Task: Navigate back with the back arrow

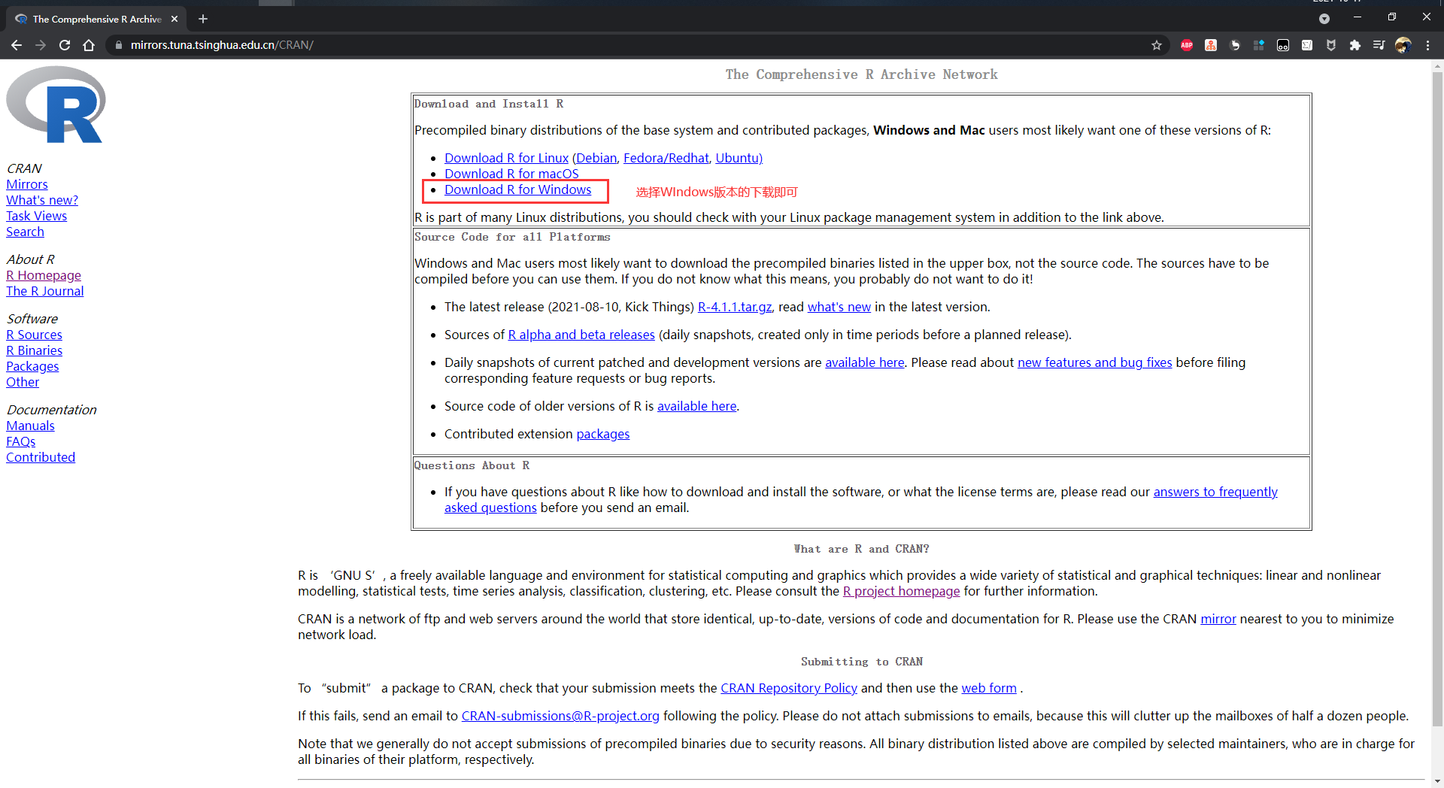Action: point(17,45)
